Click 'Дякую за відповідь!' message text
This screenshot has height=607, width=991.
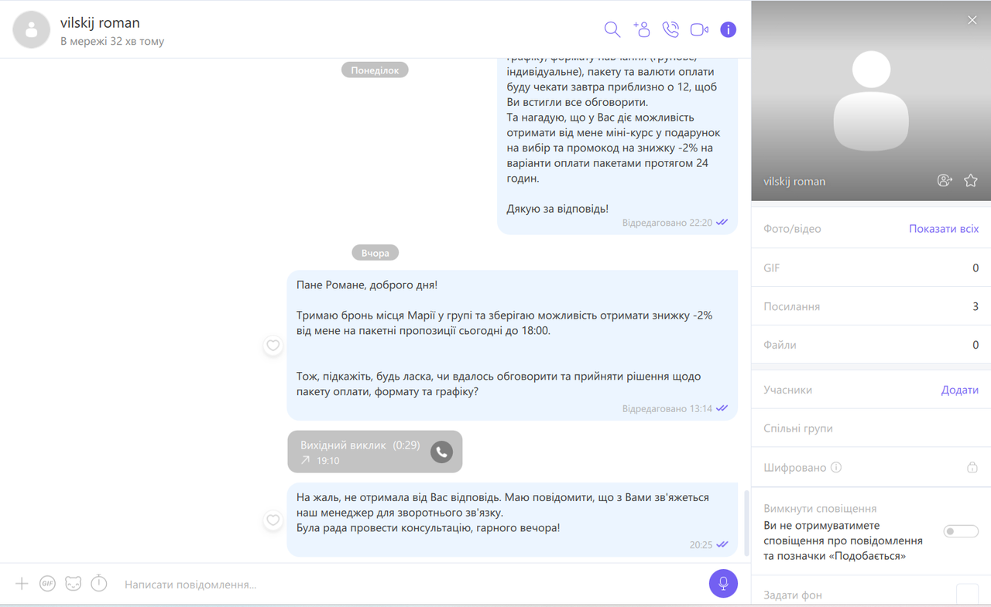557,209
